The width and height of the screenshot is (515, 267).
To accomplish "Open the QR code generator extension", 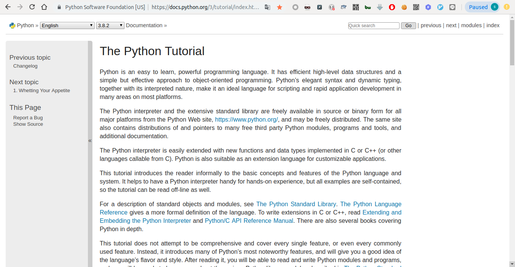I will tap(355, 7).
